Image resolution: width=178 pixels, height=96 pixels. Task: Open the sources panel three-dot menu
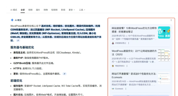tap(171, 20)
